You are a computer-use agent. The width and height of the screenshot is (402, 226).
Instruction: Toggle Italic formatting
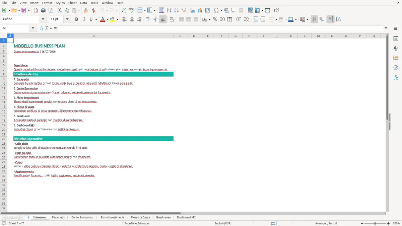84,19
